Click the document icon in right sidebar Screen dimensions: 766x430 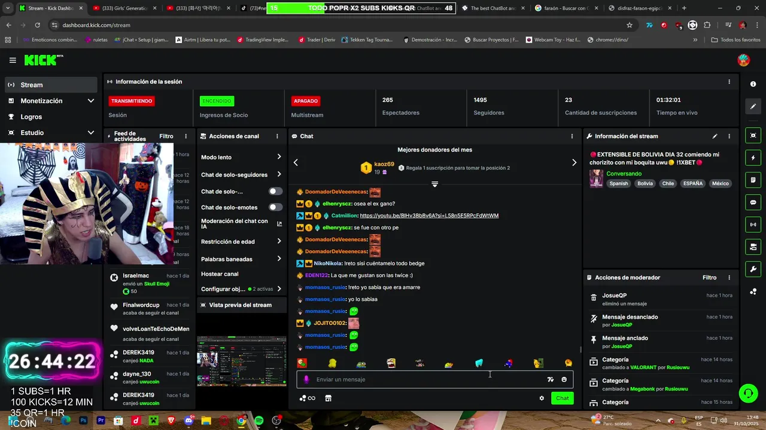(753, 180)
